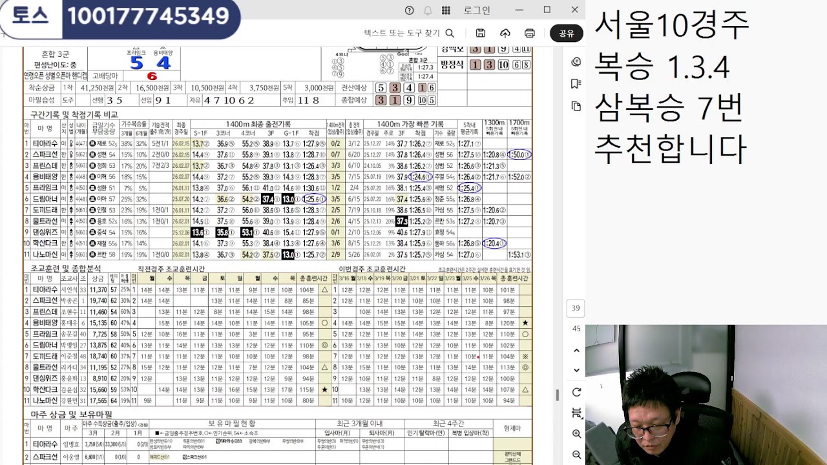Go to the previous page arrow
Viewport: 827px width, 465px height.
coord(576,350)
